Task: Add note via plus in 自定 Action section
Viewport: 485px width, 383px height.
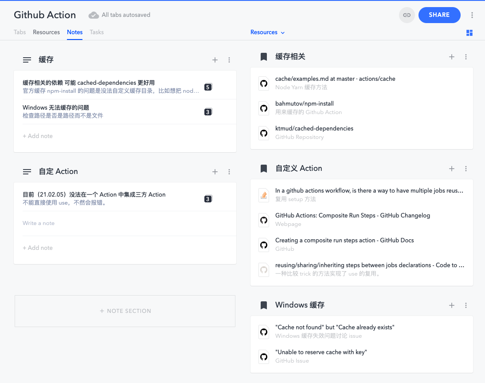Action: (x=215, y=172)
